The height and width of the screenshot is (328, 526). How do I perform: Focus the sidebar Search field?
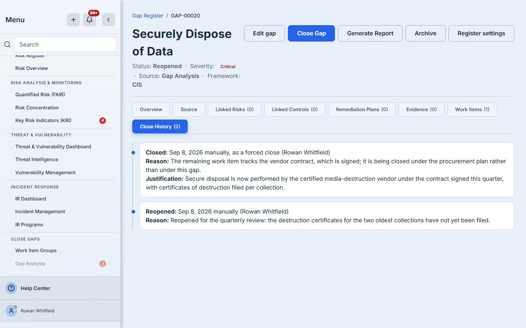coord(65,44)
